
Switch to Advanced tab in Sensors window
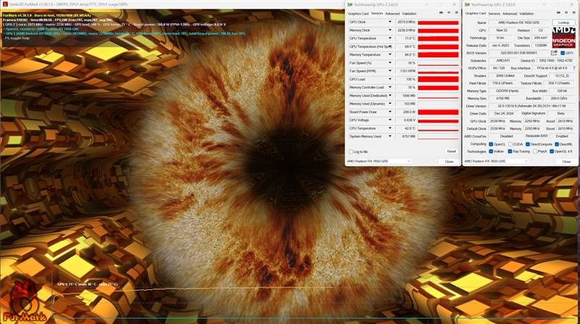click(392, 14)
